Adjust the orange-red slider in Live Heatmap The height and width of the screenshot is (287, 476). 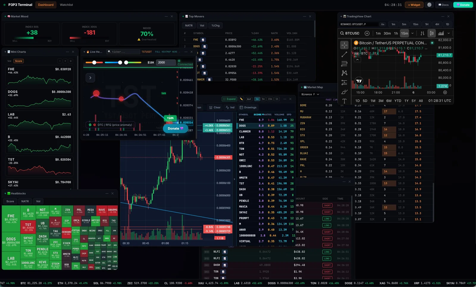coord(94,62)
